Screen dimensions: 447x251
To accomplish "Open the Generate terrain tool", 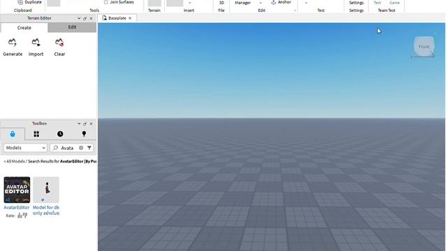I will pyautogui.click(x=13, y=47).
